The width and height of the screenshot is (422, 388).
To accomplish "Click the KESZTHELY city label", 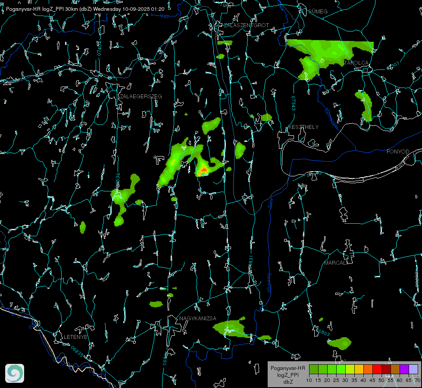I will tap(303, 127).
